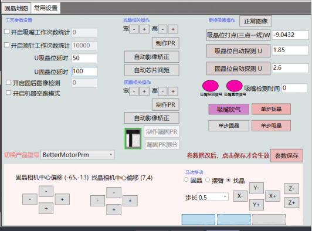Click the magenta 吸嘴真空信号 indicator
This screenshot has height=231, width=312.
234,86
